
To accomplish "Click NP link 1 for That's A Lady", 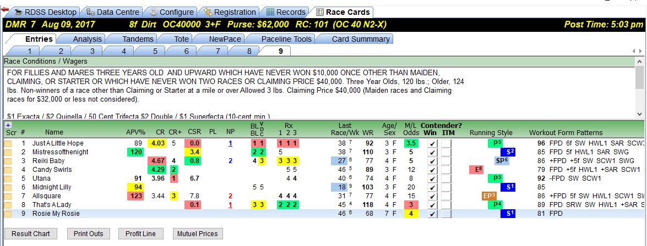I will tap(230, 205).
